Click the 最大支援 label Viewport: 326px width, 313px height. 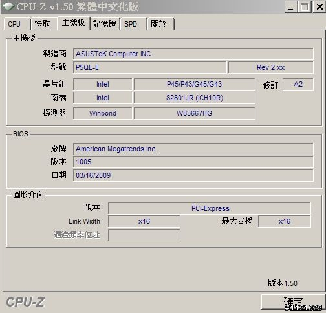coord(237,221)
